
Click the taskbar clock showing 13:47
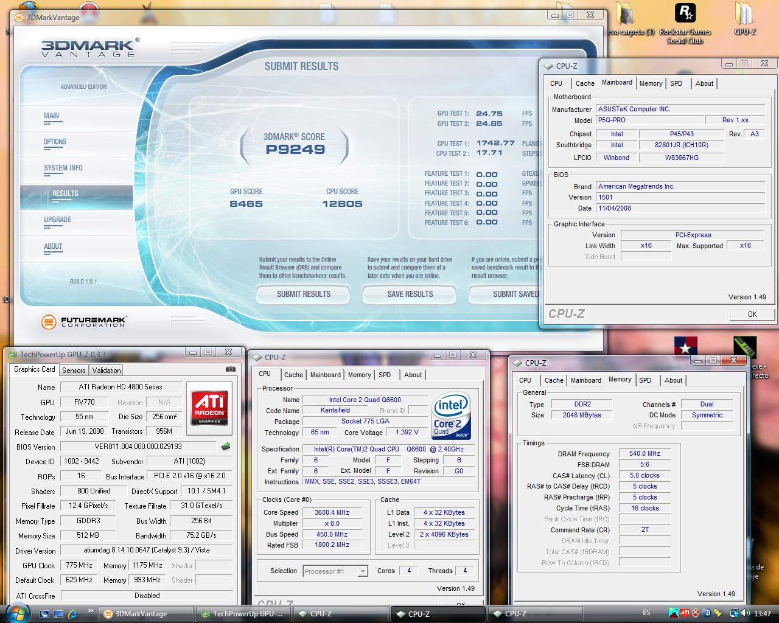(x=762, y=613)
